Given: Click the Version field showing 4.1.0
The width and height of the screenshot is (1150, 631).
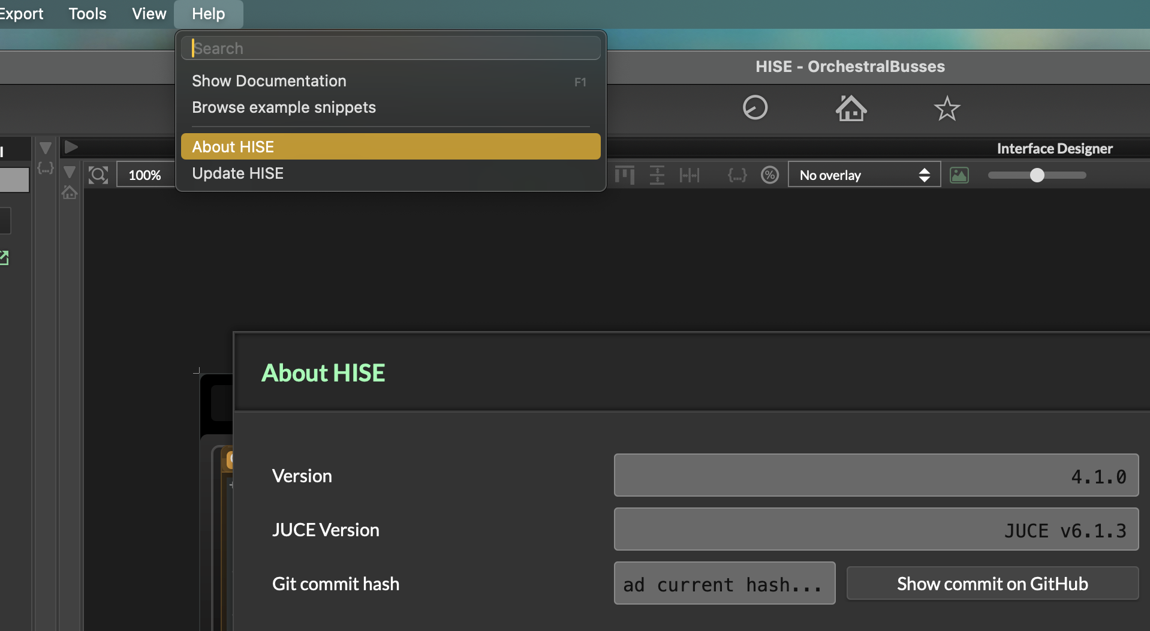Looking at the screenshot, I should [x=876, y=475].
